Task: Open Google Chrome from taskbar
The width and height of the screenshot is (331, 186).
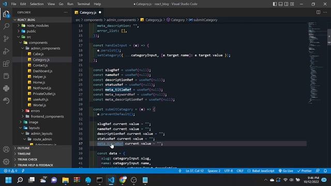Action: [123, 180]
